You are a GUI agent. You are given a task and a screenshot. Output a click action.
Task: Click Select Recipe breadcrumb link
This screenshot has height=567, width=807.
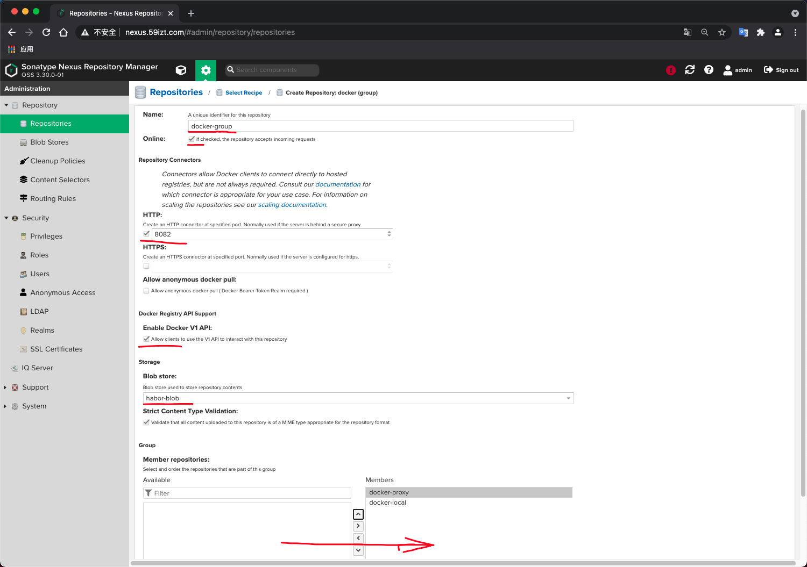click(x=243, y=93)
